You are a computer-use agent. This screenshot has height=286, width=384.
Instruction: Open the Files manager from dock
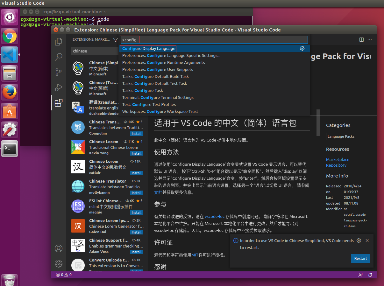tap(10, 73)
